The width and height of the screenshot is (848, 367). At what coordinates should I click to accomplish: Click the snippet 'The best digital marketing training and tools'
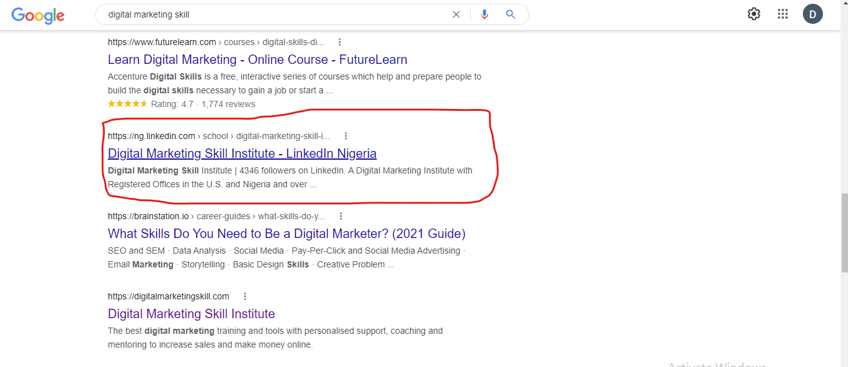(275, 338)
